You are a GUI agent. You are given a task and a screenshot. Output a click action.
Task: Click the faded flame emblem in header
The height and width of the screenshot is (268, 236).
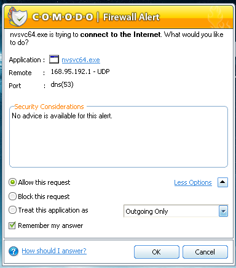pyautogui.click(x=219, y=17)
